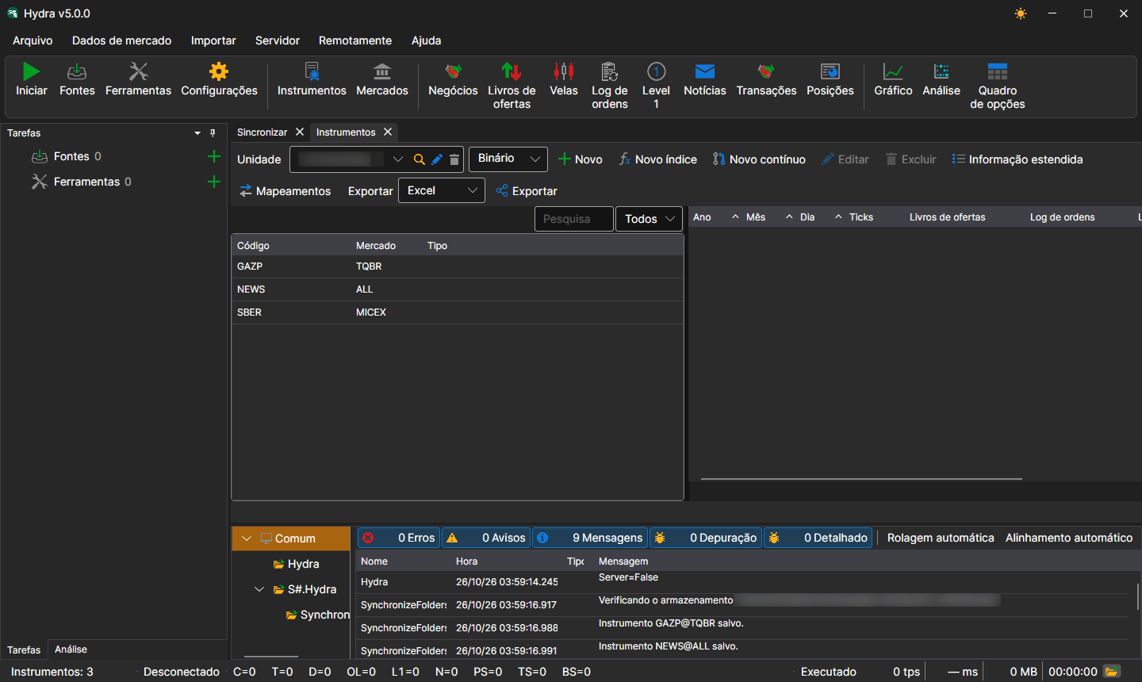Open the Mercados toolbar icon
Viewport: 1142px width, 682px height.
pos(382,80)
